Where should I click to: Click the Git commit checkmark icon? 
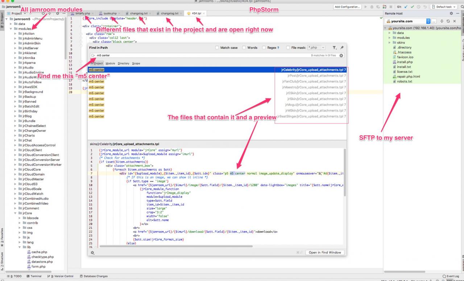pos(412,7)
